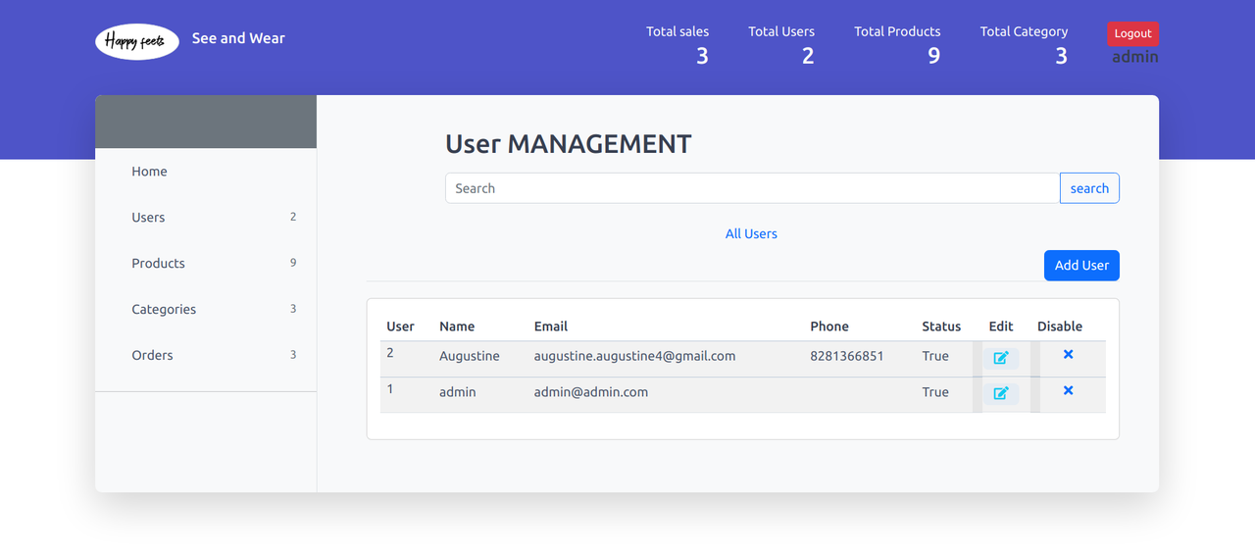Click the Name column header
1255x554 pixels.
tap(457, 327)
